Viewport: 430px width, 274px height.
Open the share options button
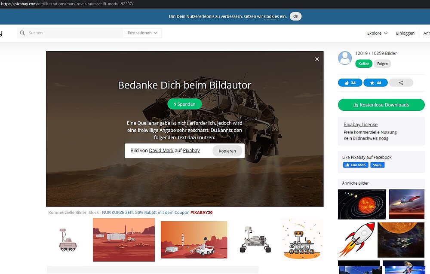click(401, 83)
